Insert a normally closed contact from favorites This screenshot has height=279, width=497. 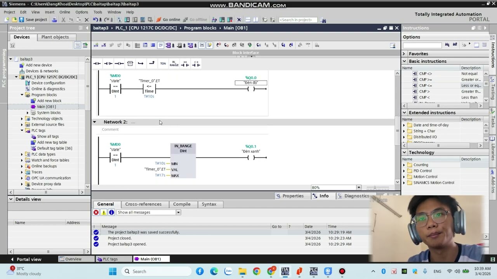click(x=108, y=64)
